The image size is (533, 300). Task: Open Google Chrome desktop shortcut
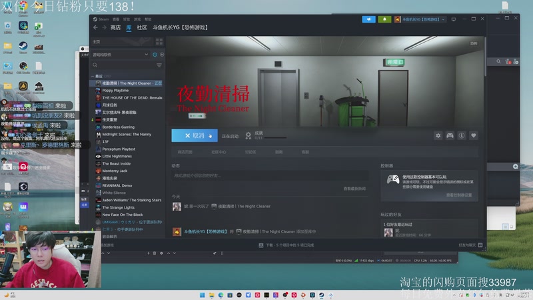click(23, 7)
